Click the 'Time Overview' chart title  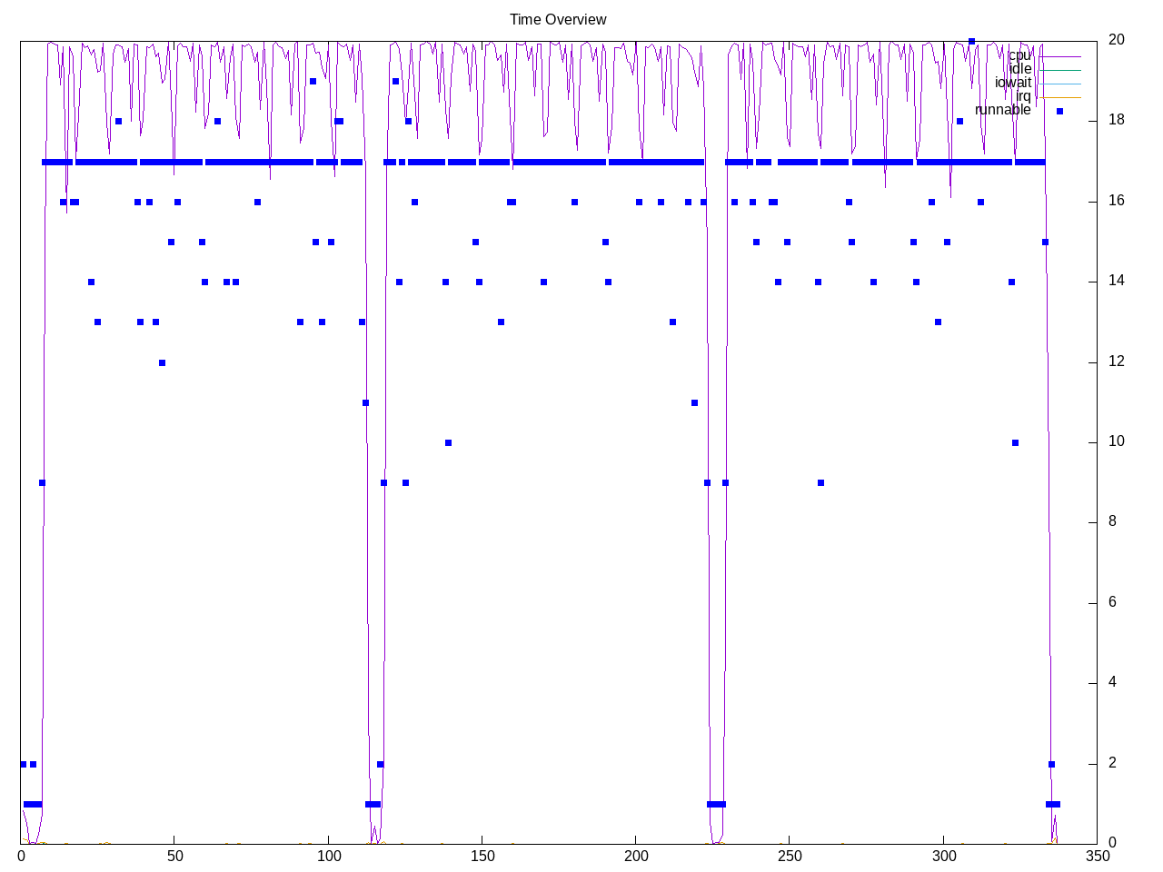click(557, 19)
